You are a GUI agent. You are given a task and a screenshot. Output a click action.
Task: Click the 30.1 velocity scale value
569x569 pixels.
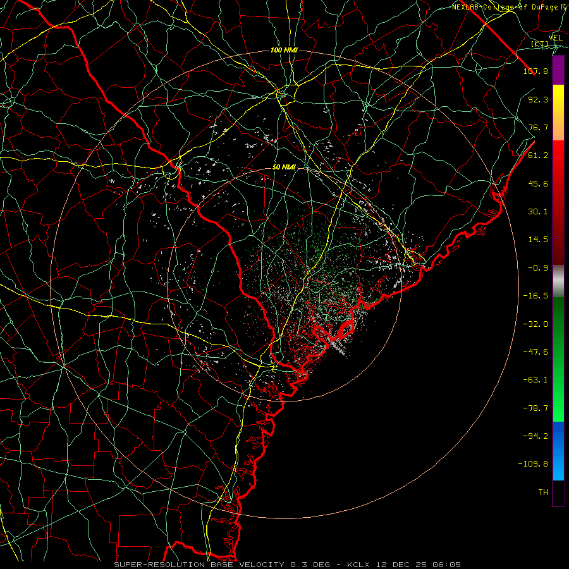pyautogui.click(x=538, y=212)
